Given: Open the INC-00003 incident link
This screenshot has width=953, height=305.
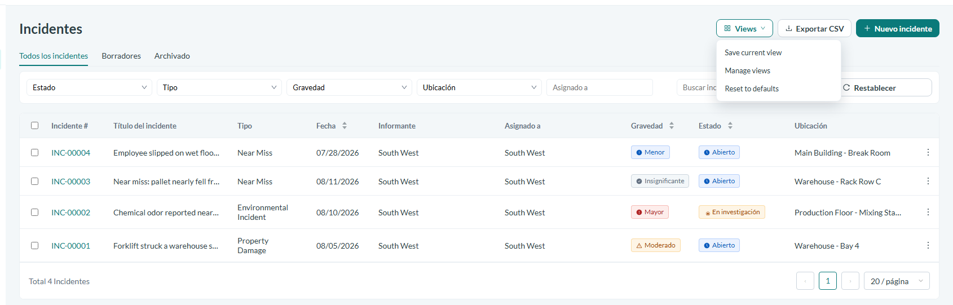Looking at the screenshot, I should (70, 182).
